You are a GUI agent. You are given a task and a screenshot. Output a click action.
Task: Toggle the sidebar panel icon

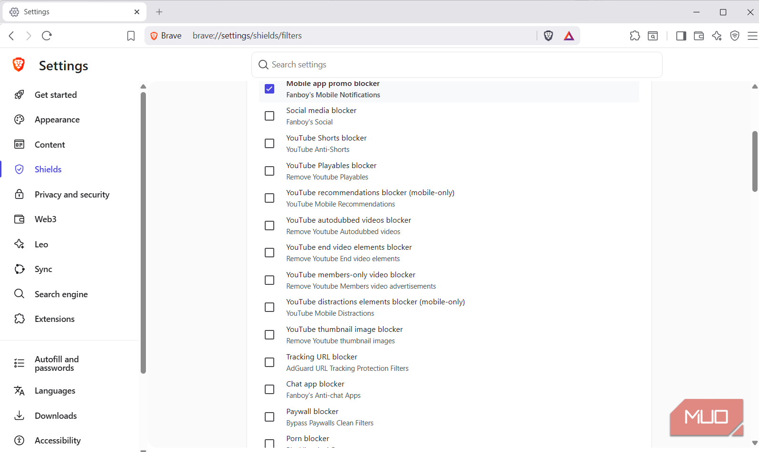(x=681, y=36)
